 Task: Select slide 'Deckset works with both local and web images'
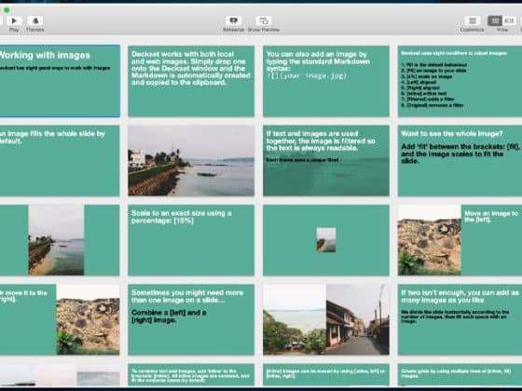[191, 81]
